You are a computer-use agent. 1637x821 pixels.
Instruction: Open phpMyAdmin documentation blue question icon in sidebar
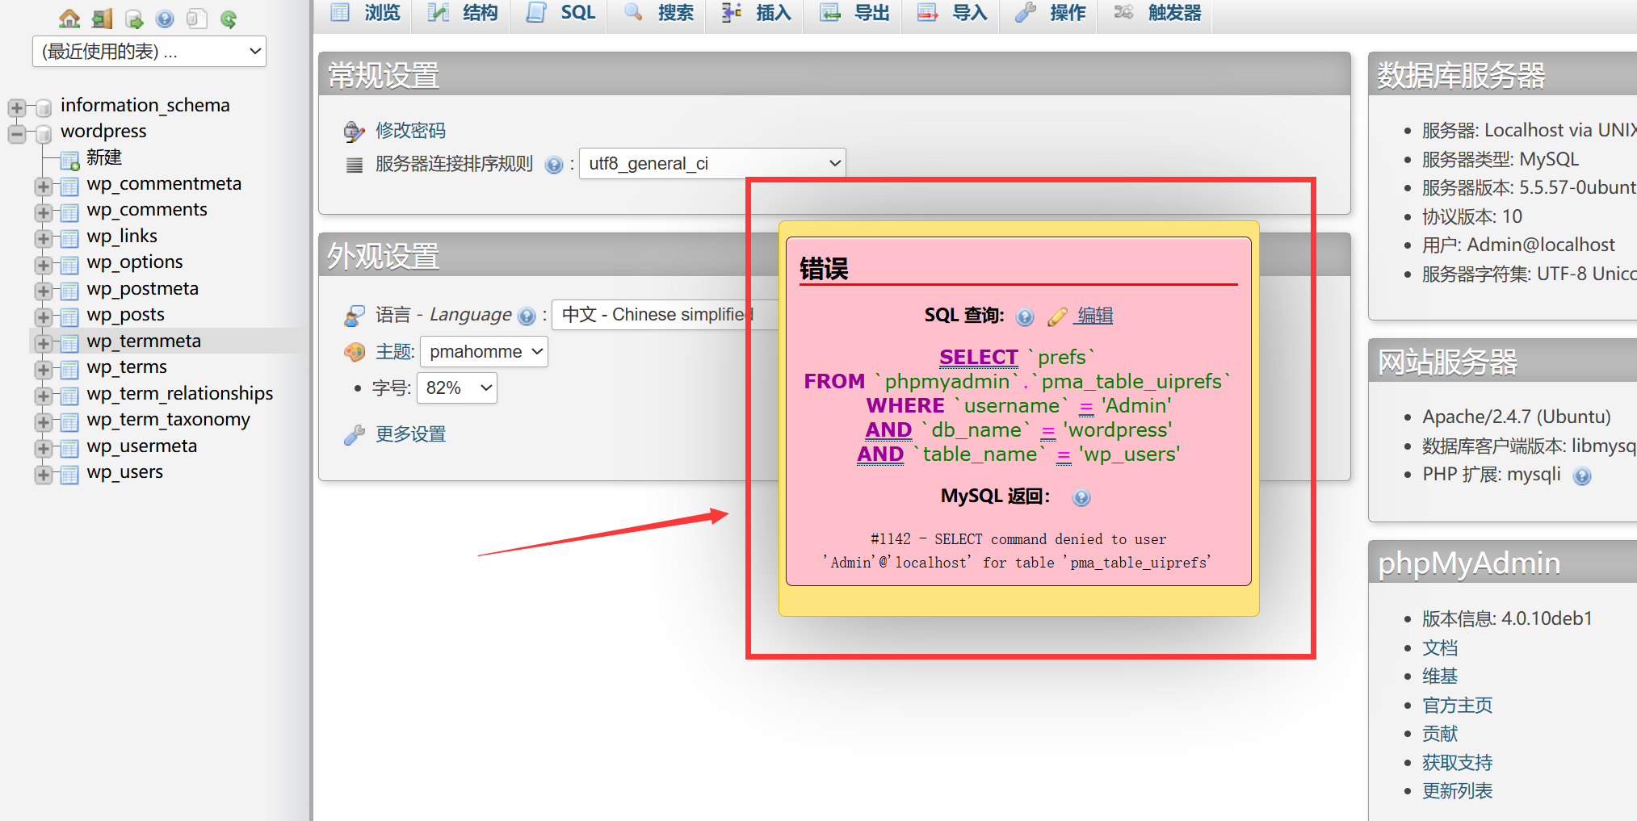tap(165, 19)
